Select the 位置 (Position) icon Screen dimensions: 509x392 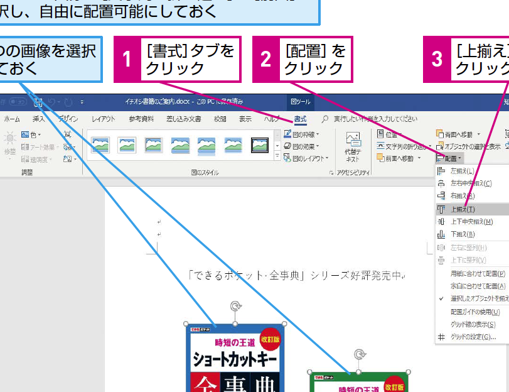[x=391, y=134]
